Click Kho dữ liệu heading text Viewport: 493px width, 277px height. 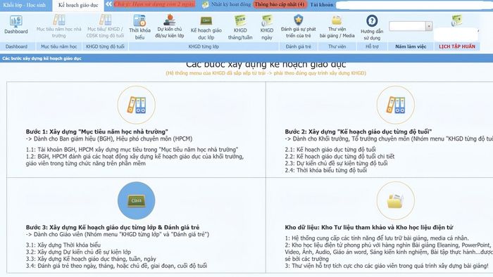369,227
